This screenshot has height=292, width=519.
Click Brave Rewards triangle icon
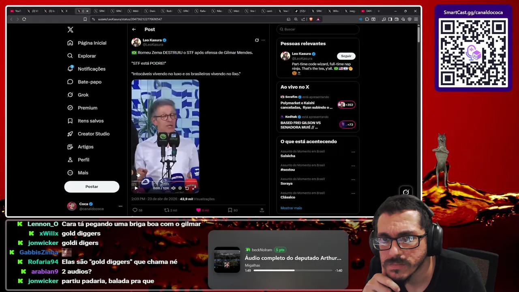tap(318, 19)
